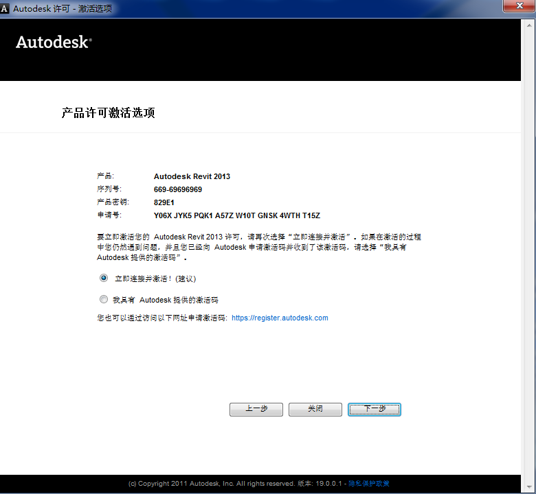Click the 序列号 label

109,189
